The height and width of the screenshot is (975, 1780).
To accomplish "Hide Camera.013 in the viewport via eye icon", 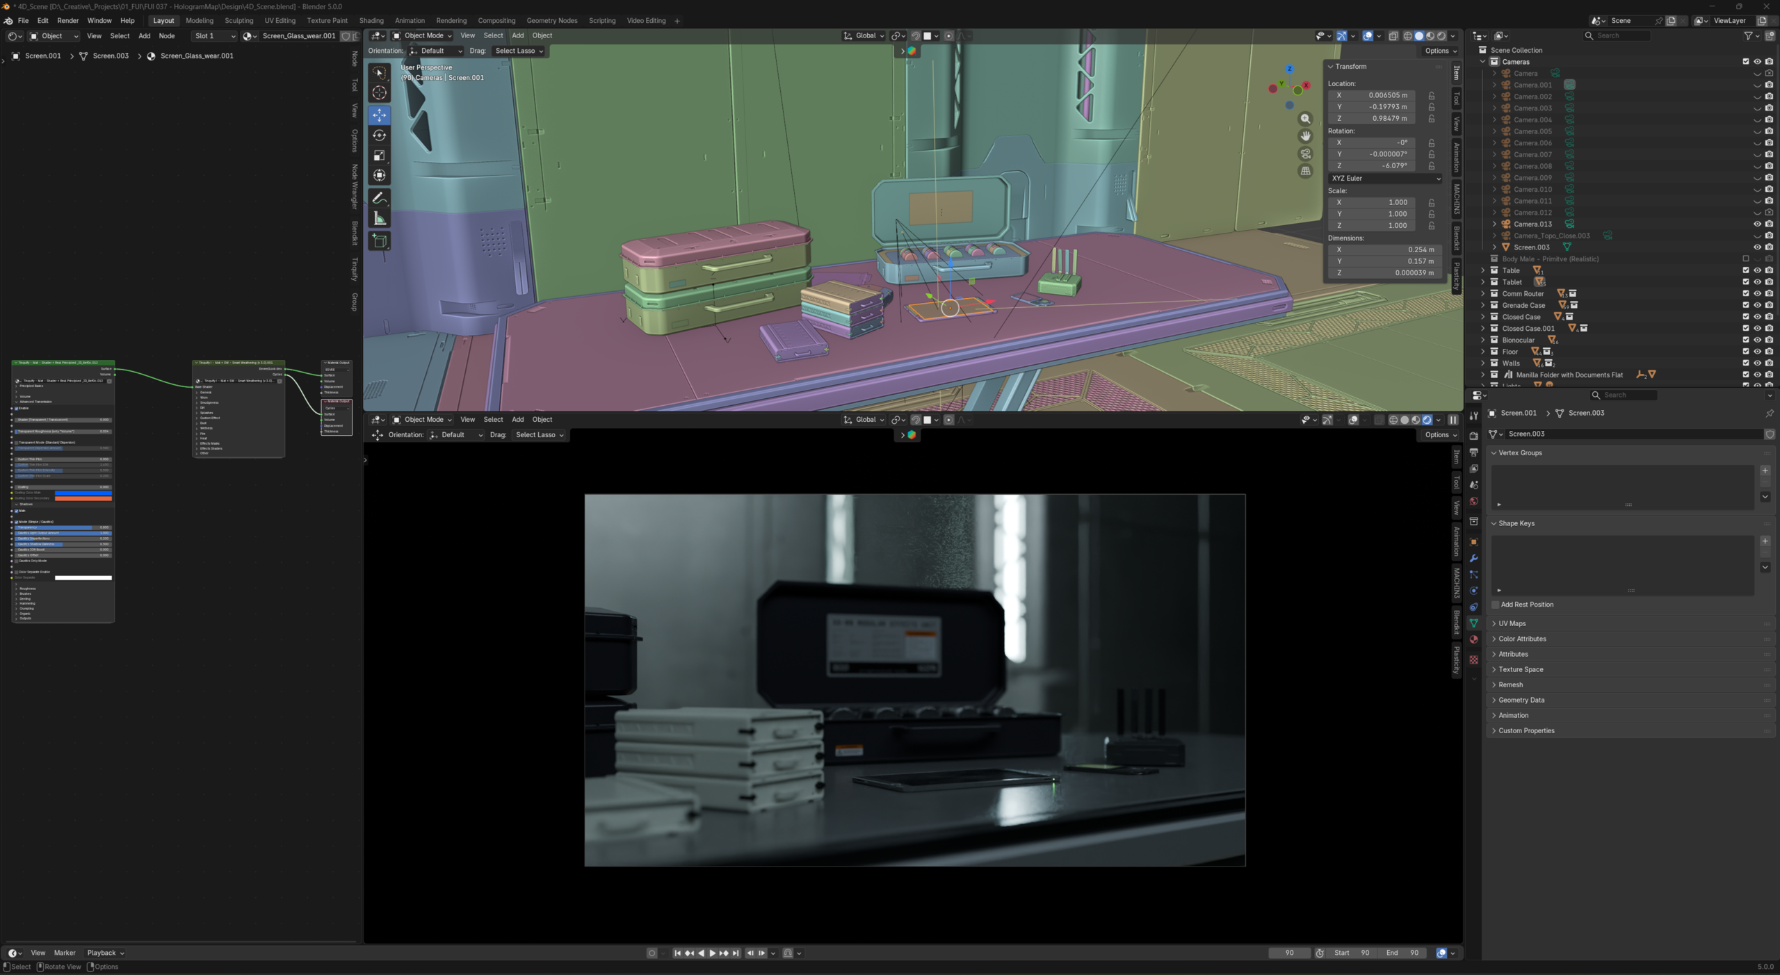I will [x=1757, y=224].
